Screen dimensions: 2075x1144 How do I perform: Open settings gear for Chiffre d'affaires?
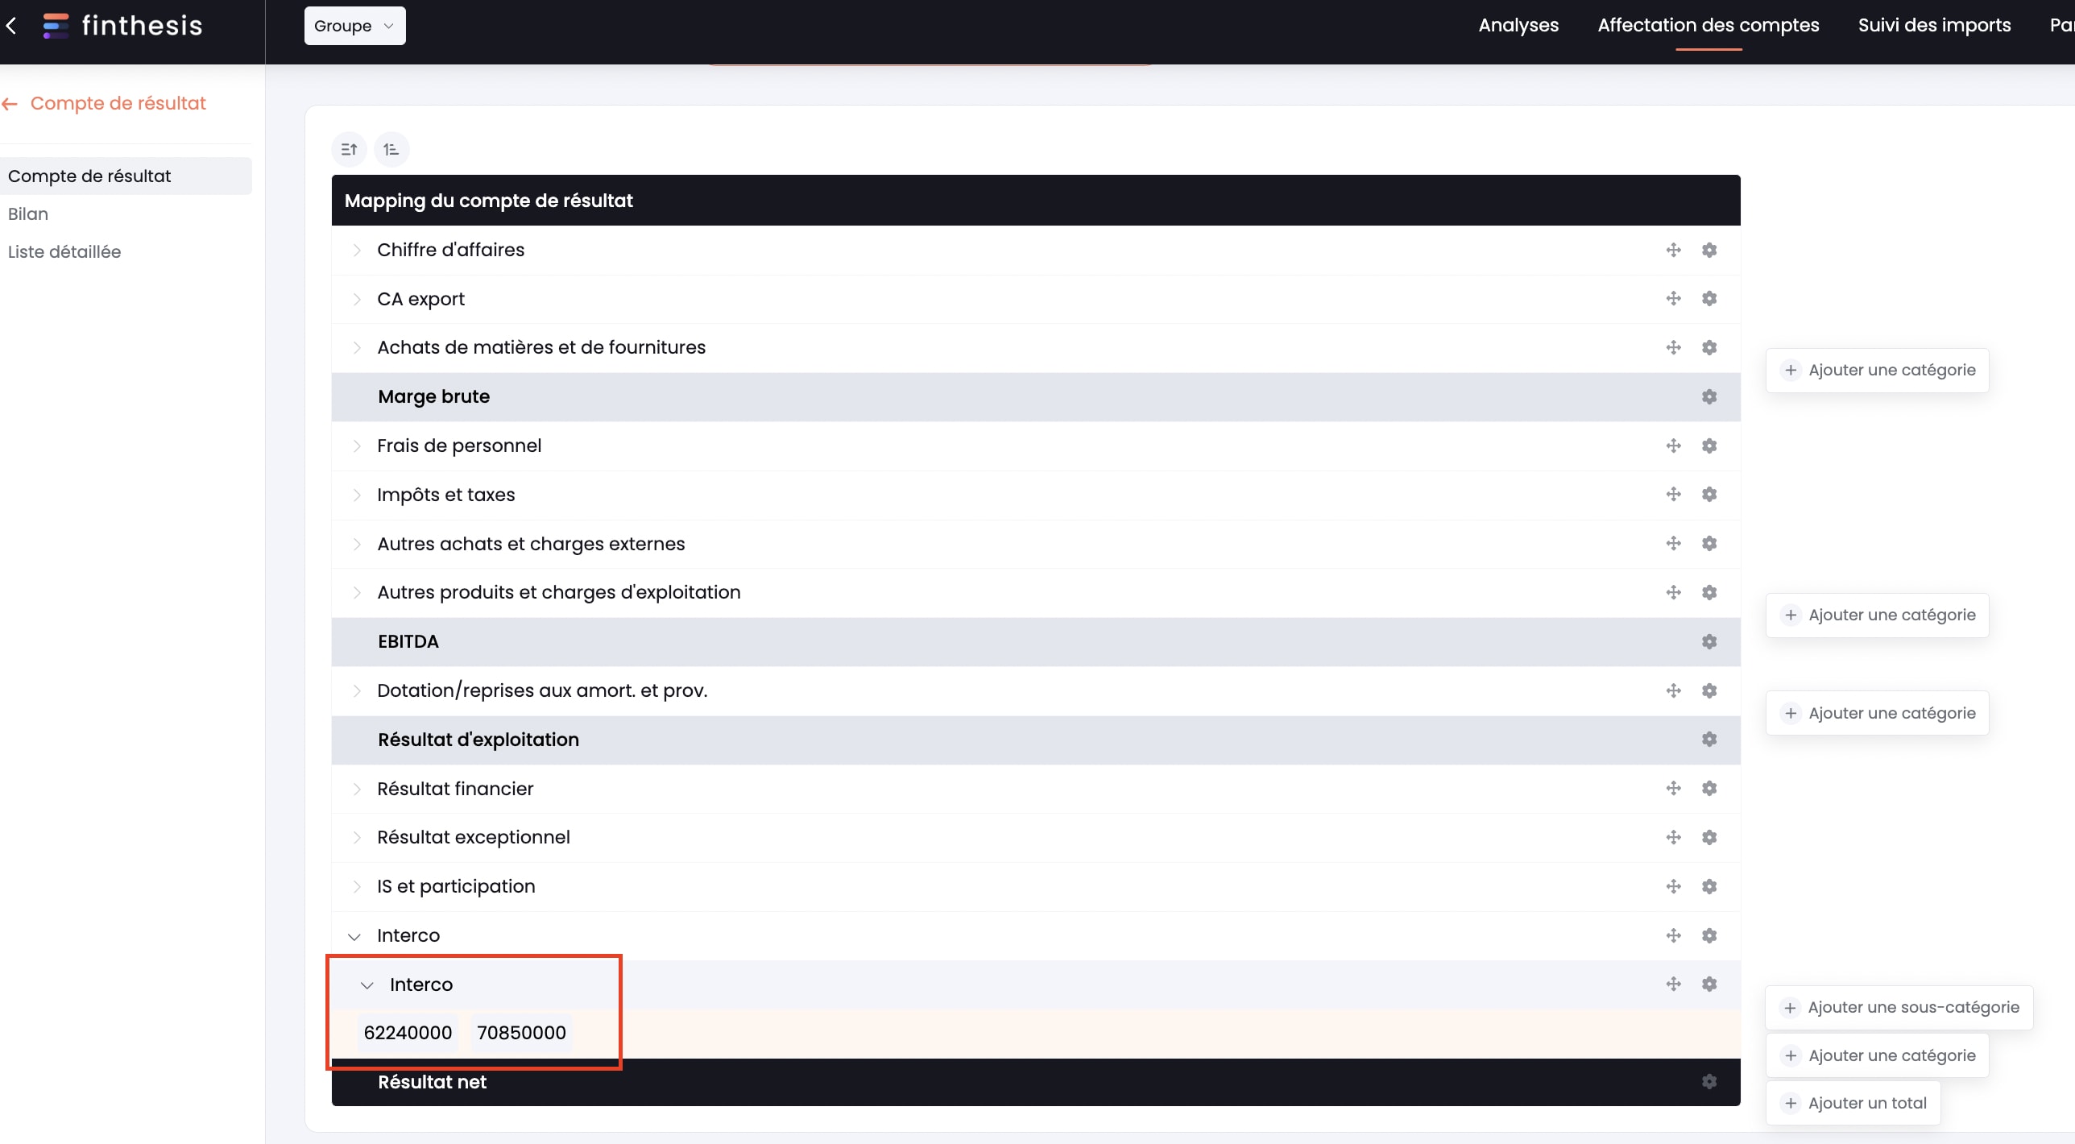click(x=1709, y=250)
